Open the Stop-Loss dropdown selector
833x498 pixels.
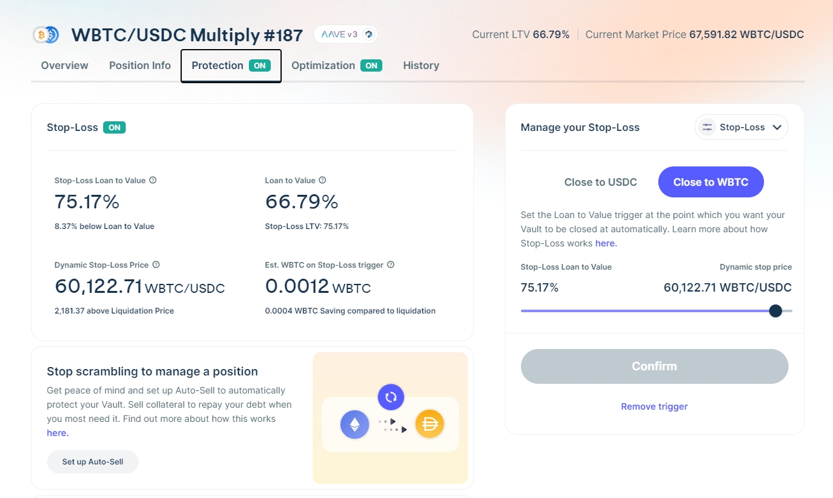741,127
